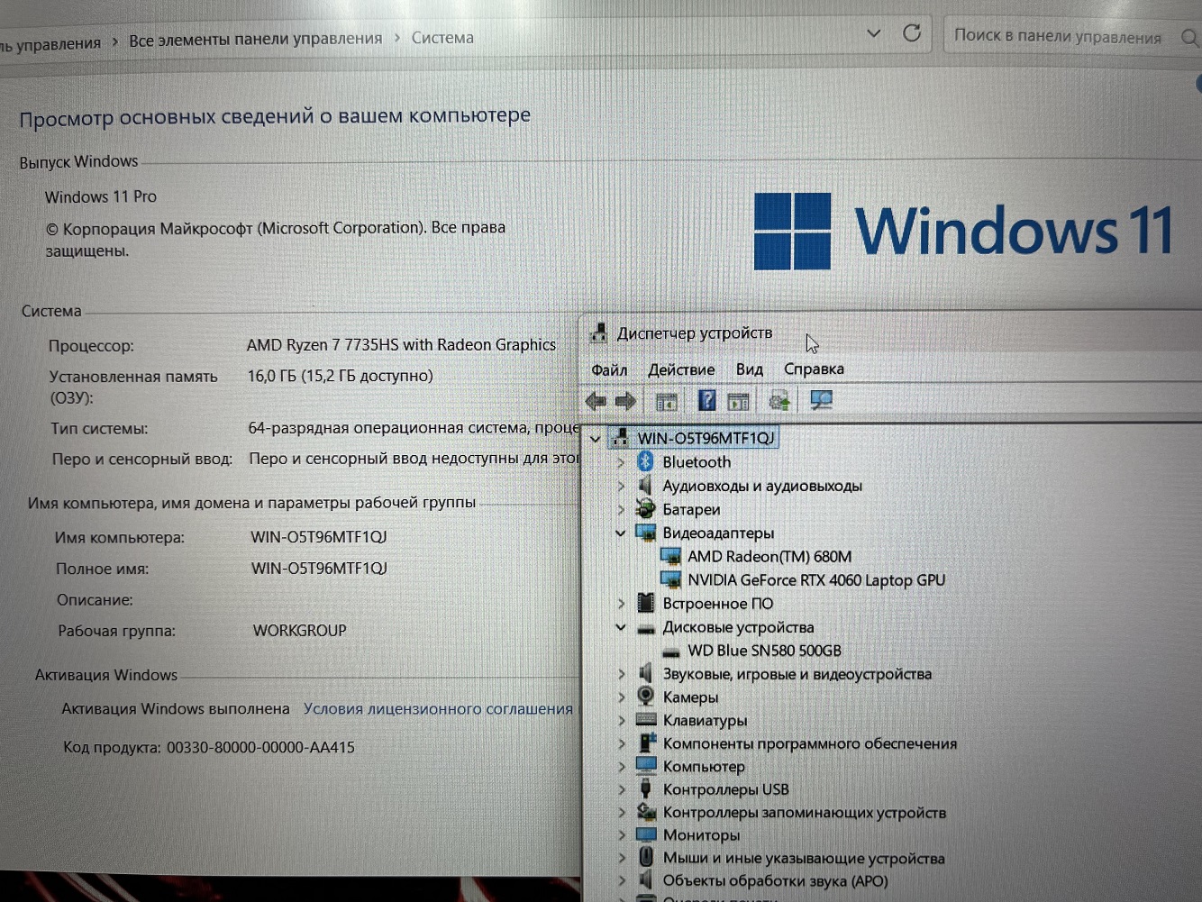Select the webcam icon for Камеры

tap(645, 697)
